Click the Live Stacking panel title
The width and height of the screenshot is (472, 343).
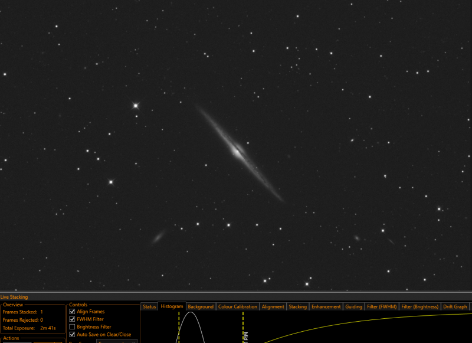point(14,297)
